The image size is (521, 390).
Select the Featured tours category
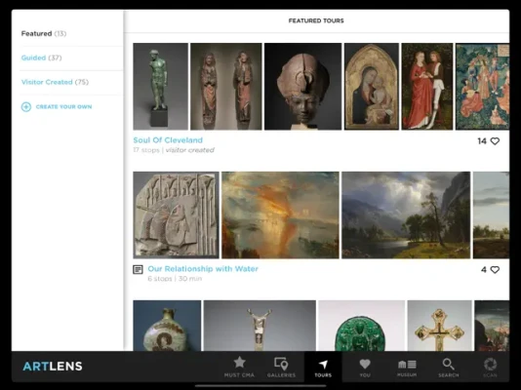[44, 33]
